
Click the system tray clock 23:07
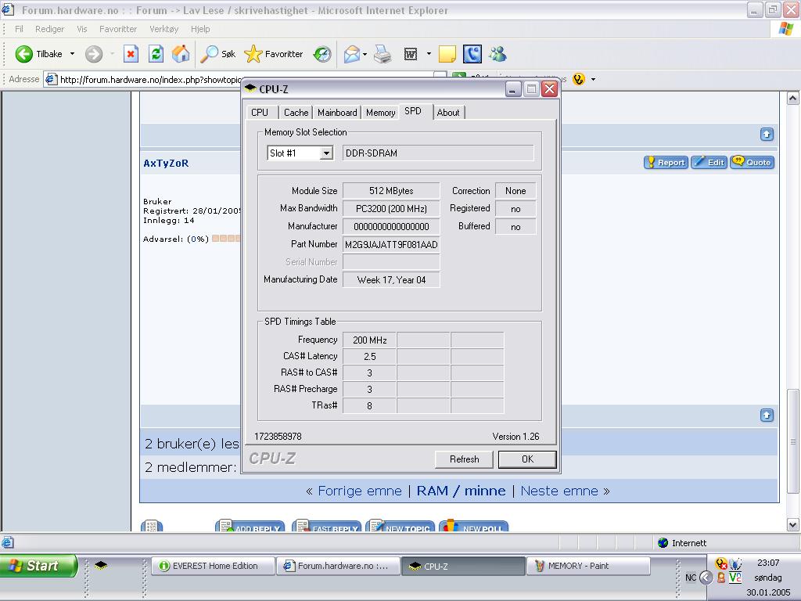pyautogui.click(x=768, y=563)
